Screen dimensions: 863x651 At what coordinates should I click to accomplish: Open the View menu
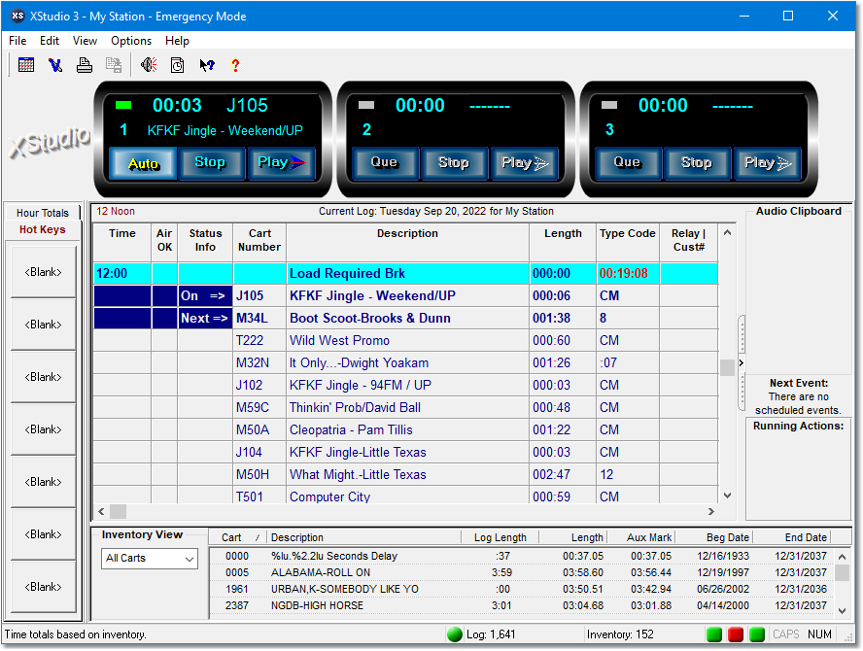(85, 41)
